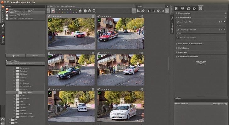This screenshot has width=229, height=125.
Task: Expand the Downloads folder in tree
Action: [14, 68]
